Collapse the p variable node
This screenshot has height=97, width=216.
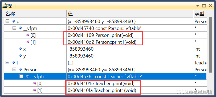(x=7, y=21)
